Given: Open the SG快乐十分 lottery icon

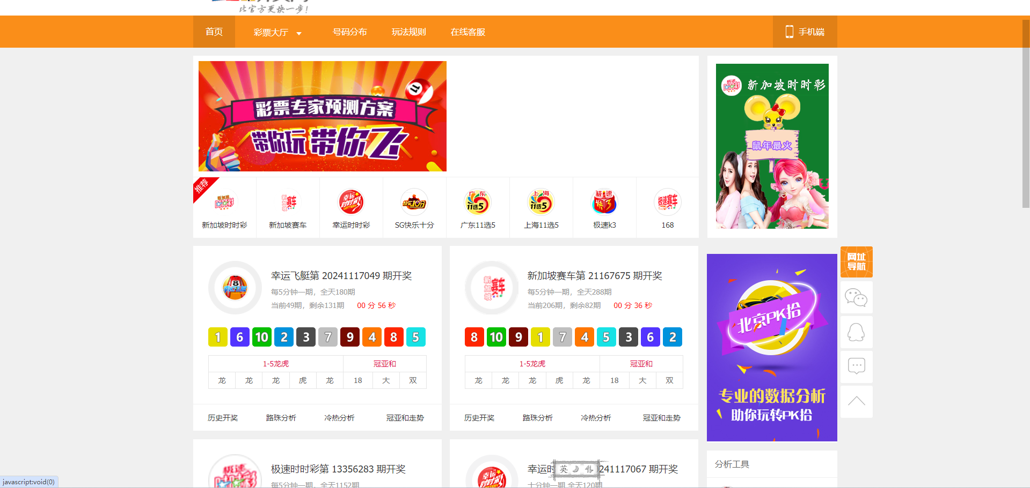Looking at the screenshot, I should point(414,204).
